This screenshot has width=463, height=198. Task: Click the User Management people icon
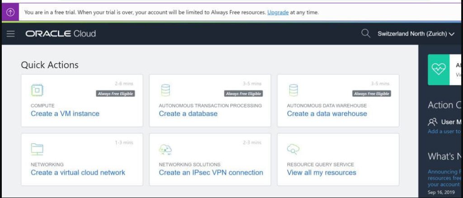(433, 122)
